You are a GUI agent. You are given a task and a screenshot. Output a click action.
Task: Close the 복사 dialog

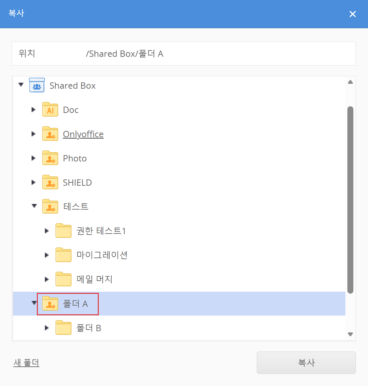[x=352, y=14]
